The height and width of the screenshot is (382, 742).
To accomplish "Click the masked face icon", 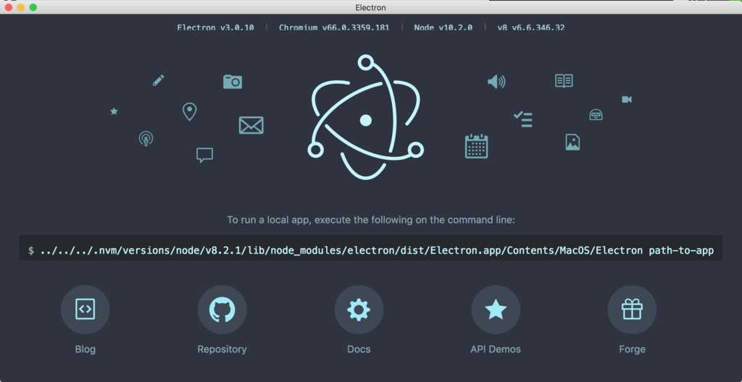I will pos(596,114).
